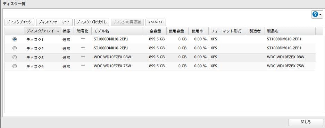Click the ディスクチェック button

[19, 22]
